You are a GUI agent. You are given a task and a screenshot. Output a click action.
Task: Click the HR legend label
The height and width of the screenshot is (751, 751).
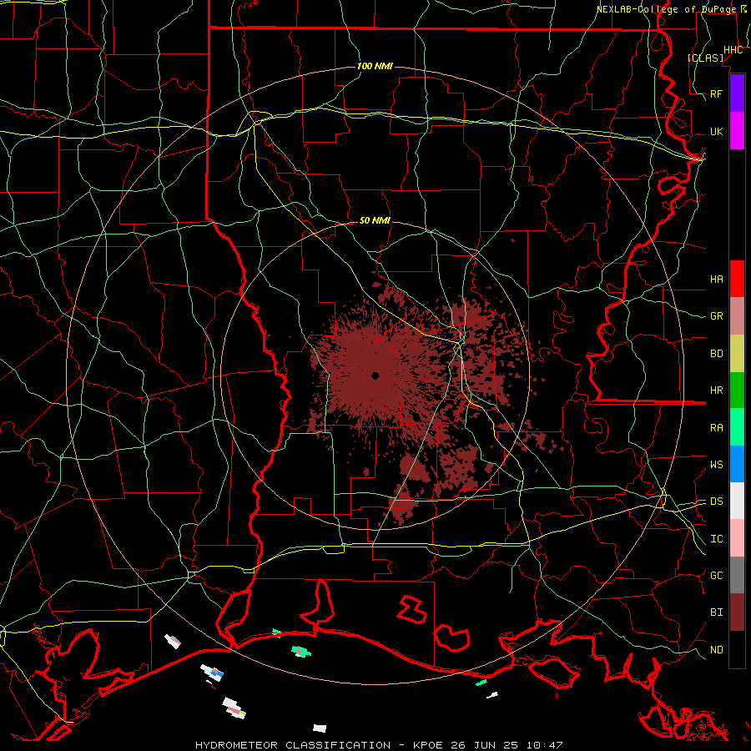point(716,391)
